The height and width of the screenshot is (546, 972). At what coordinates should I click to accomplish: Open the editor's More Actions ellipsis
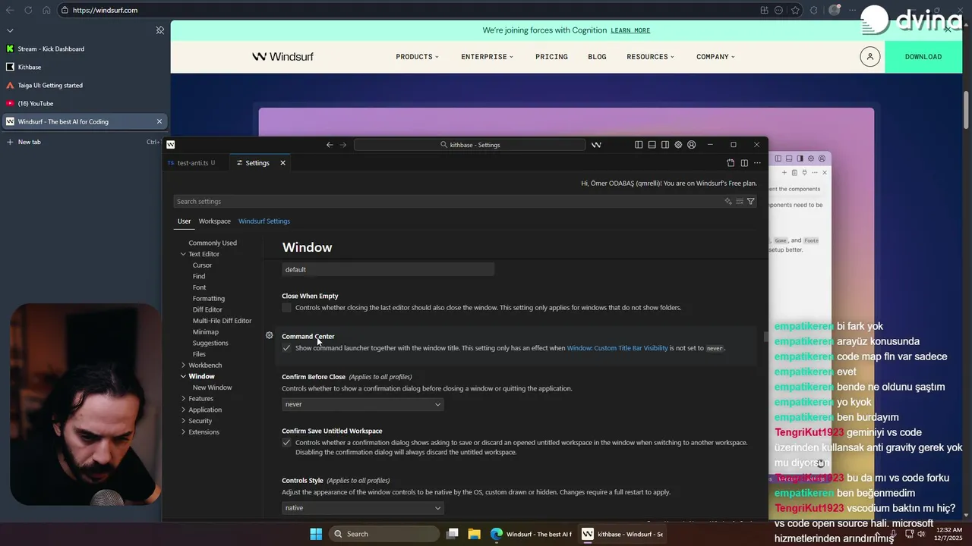click(757, 163)
